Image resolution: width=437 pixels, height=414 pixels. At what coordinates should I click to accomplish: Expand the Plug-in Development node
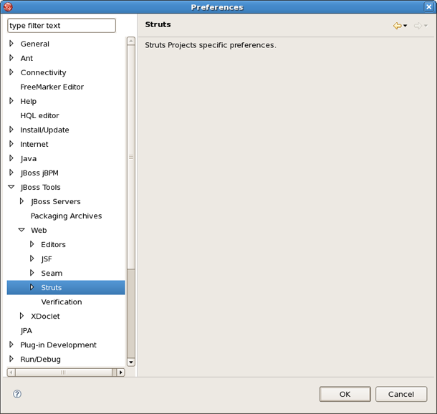(x=11, y=345)
